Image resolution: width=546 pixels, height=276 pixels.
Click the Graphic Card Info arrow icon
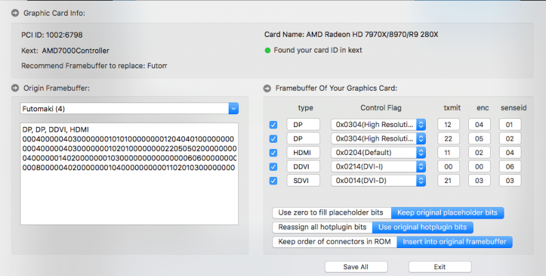pos(15,13)
